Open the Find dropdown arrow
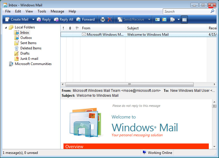Screen dimensions: 219x158 tap(178, 19)
